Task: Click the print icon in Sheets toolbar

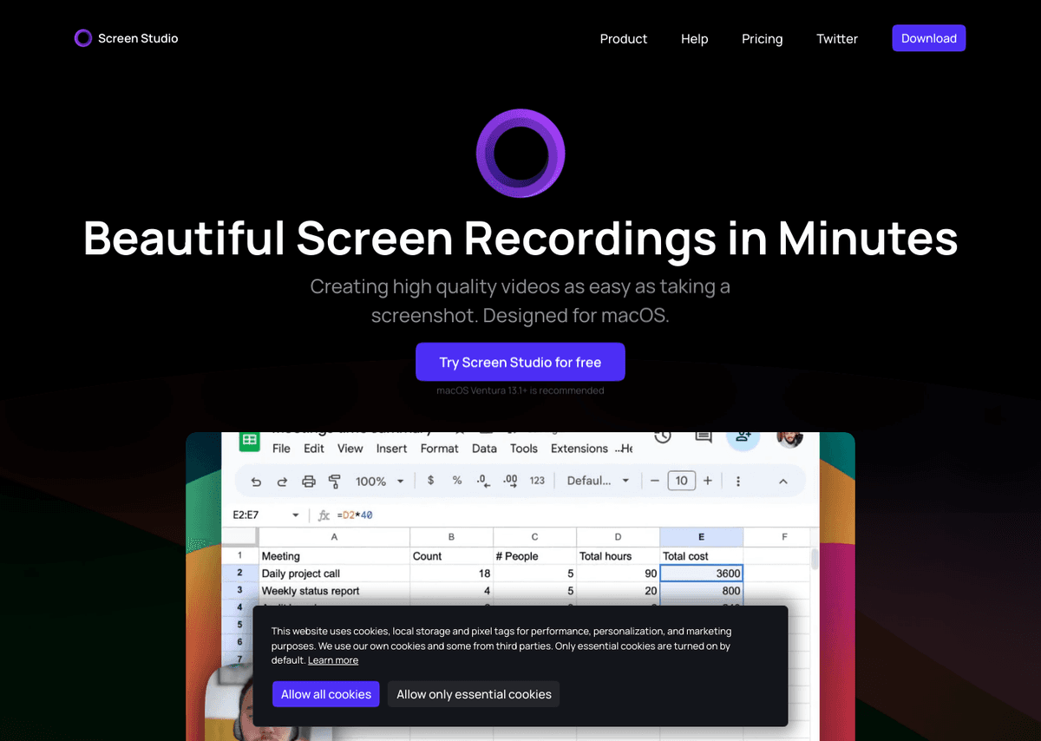Action: click(308, 481)
